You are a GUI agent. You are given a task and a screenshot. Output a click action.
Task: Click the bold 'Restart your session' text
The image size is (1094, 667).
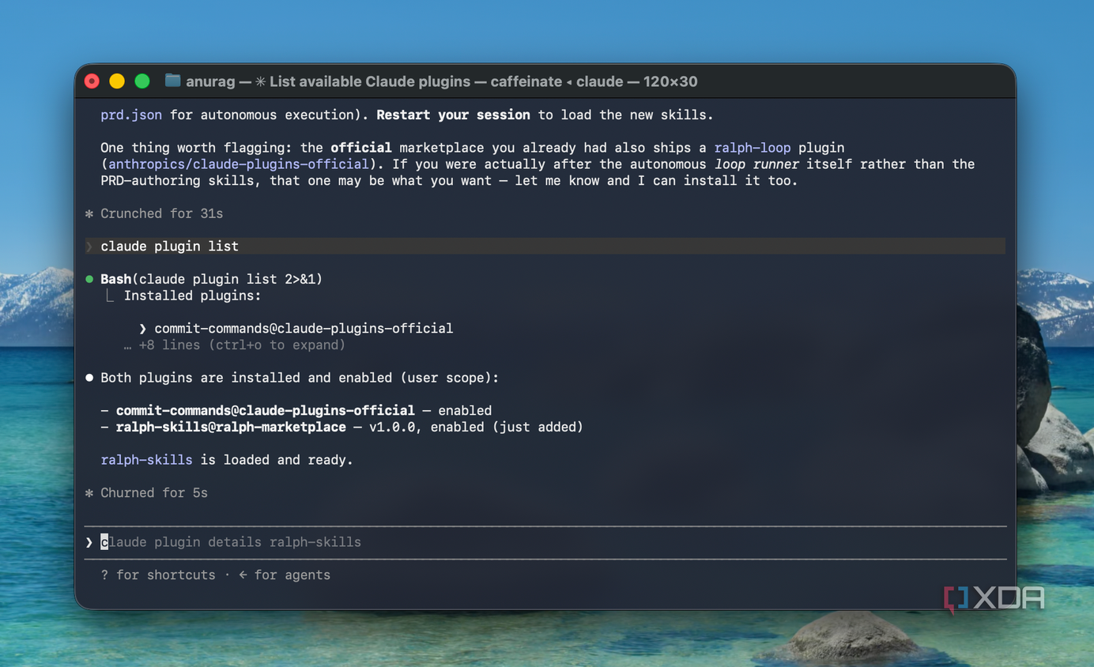pyautogui.click(x=453, y=115)
